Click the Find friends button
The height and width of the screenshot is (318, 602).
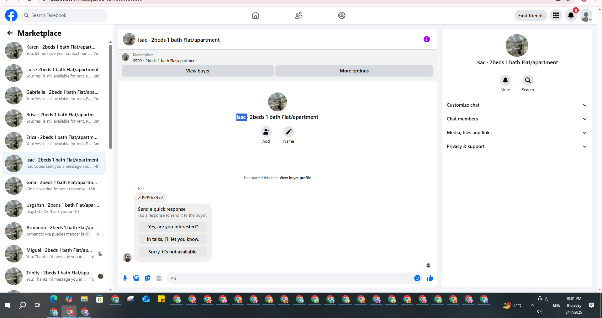click(531, 15)
